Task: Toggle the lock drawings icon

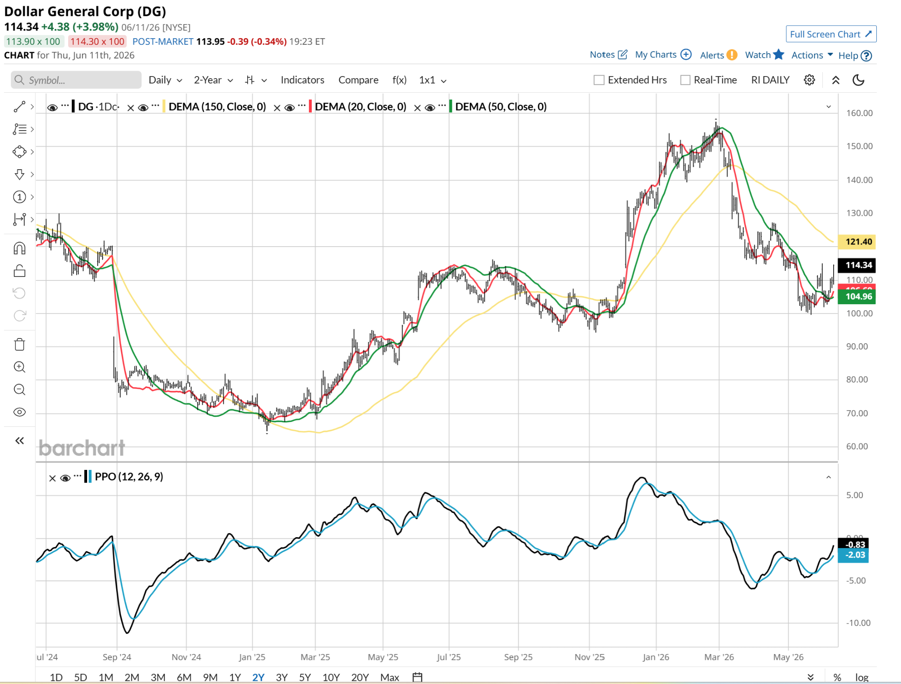Action: click(x=19, y=271)
